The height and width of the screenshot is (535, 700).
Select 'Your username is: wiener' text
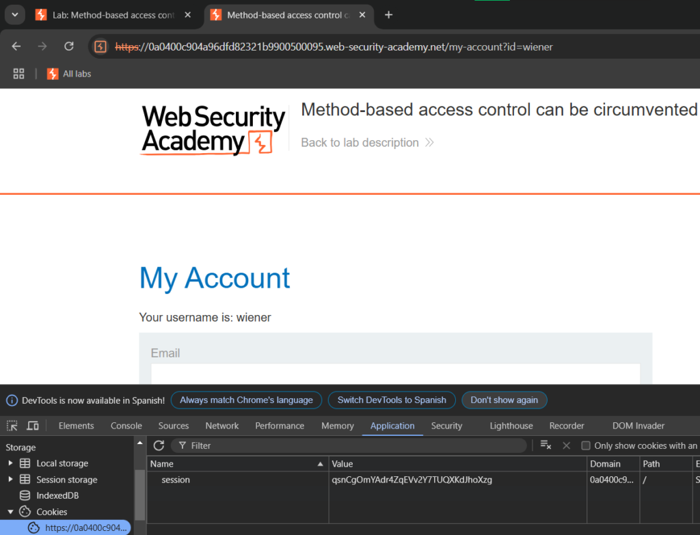(205, 317)
